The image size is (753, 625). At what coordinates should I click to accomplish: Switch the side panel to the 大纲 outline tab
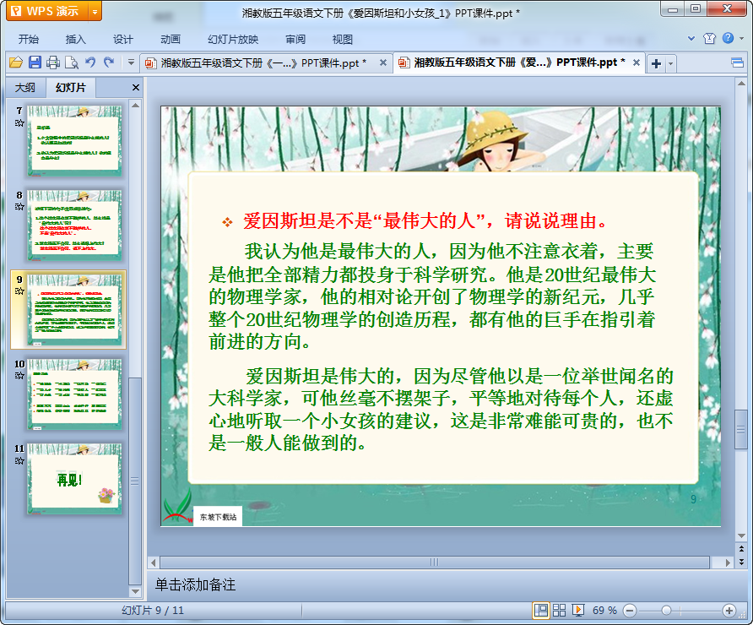tap(25, 88)
